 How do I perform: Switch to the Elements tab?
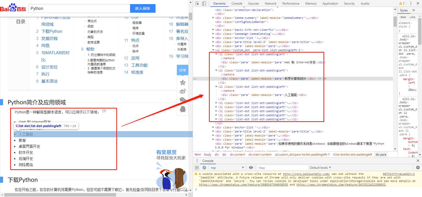[x=219, y=4]
